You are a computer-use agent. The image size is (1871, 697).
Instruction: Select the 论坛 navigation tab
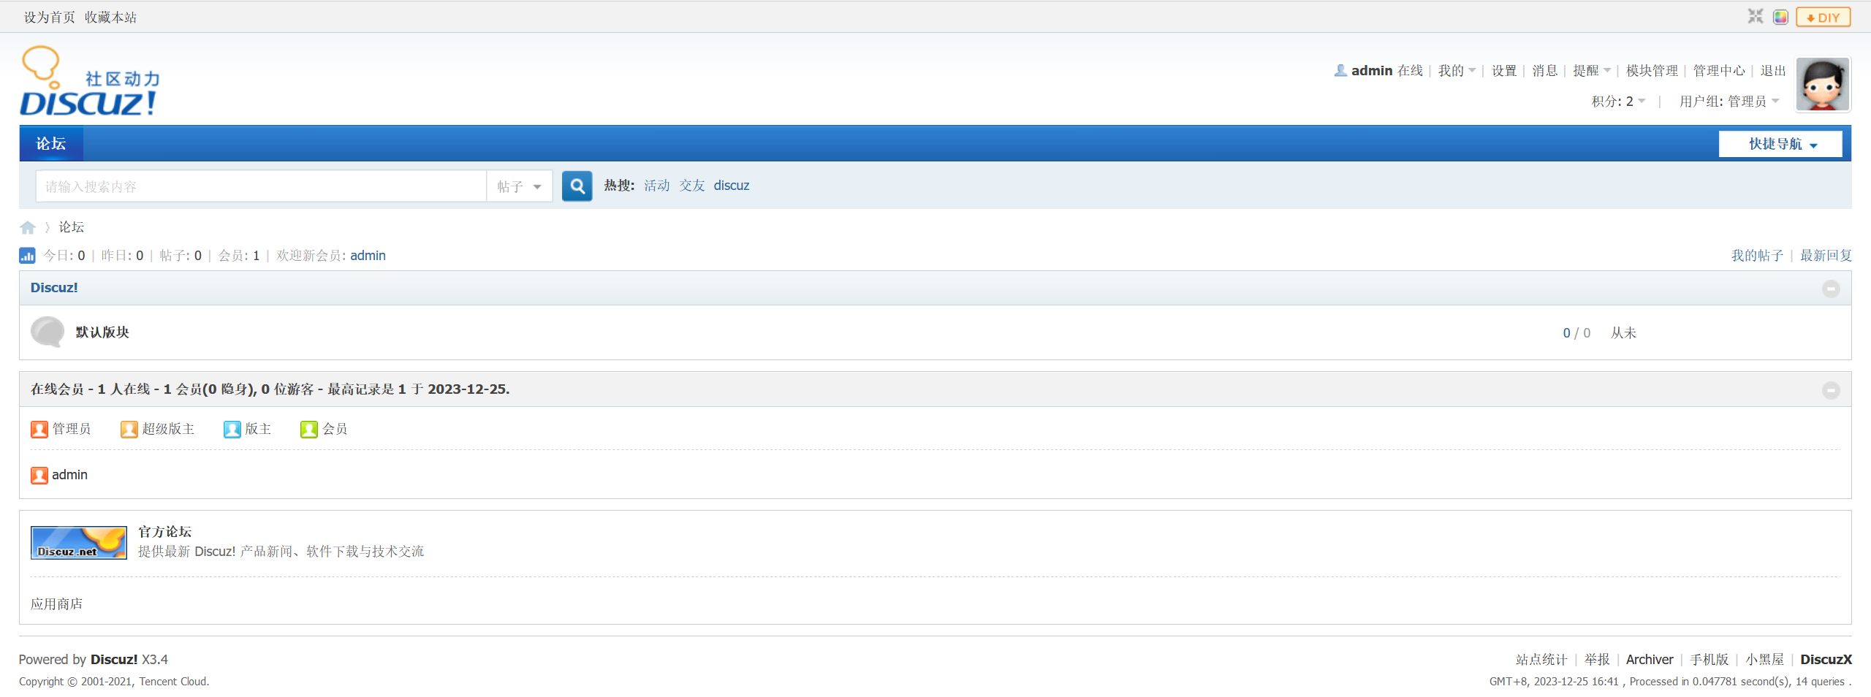point(51,144)
